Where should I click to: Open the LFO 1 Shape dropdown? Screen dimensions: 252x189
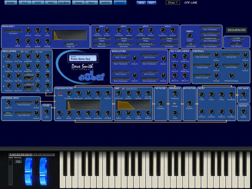[102, 38]
